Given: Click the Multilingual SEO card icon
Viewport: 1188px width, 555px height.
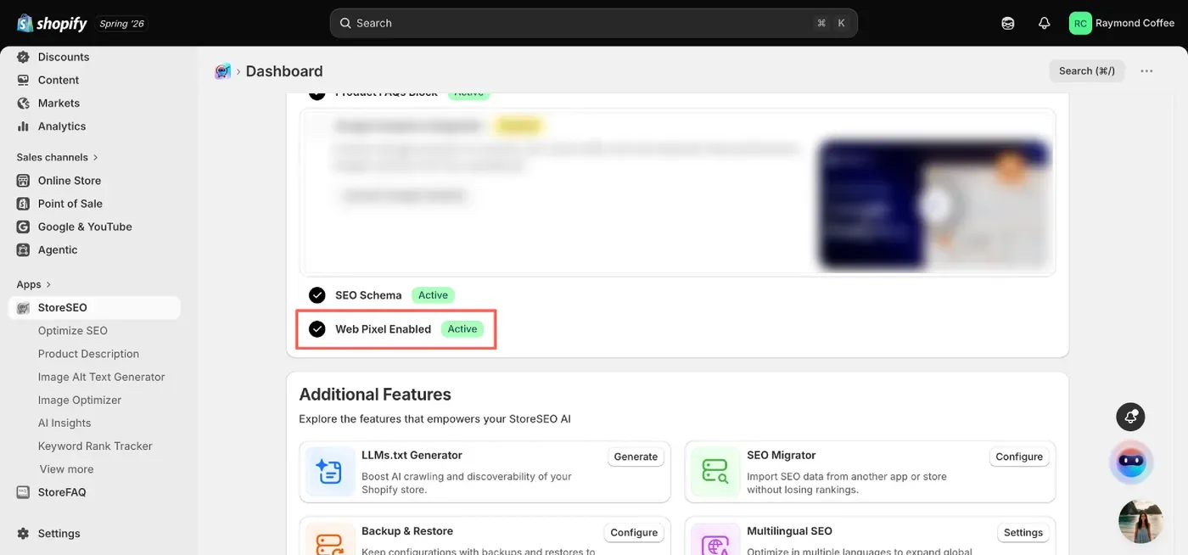Looking at the screenshot, I should pos(715,540).
